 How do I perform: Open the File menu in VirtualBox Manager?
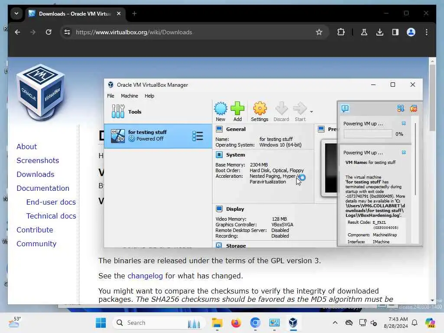[111, 96]
